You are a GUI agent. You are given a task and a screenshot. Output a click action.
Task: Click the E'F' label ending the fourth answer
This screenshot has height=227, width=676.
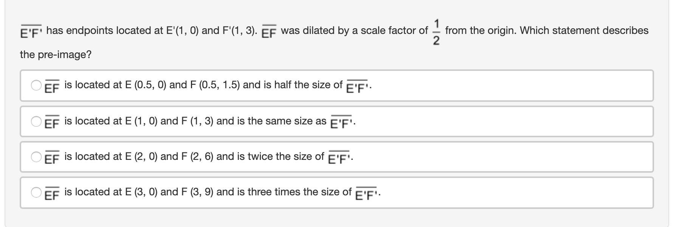pos(366,195)
